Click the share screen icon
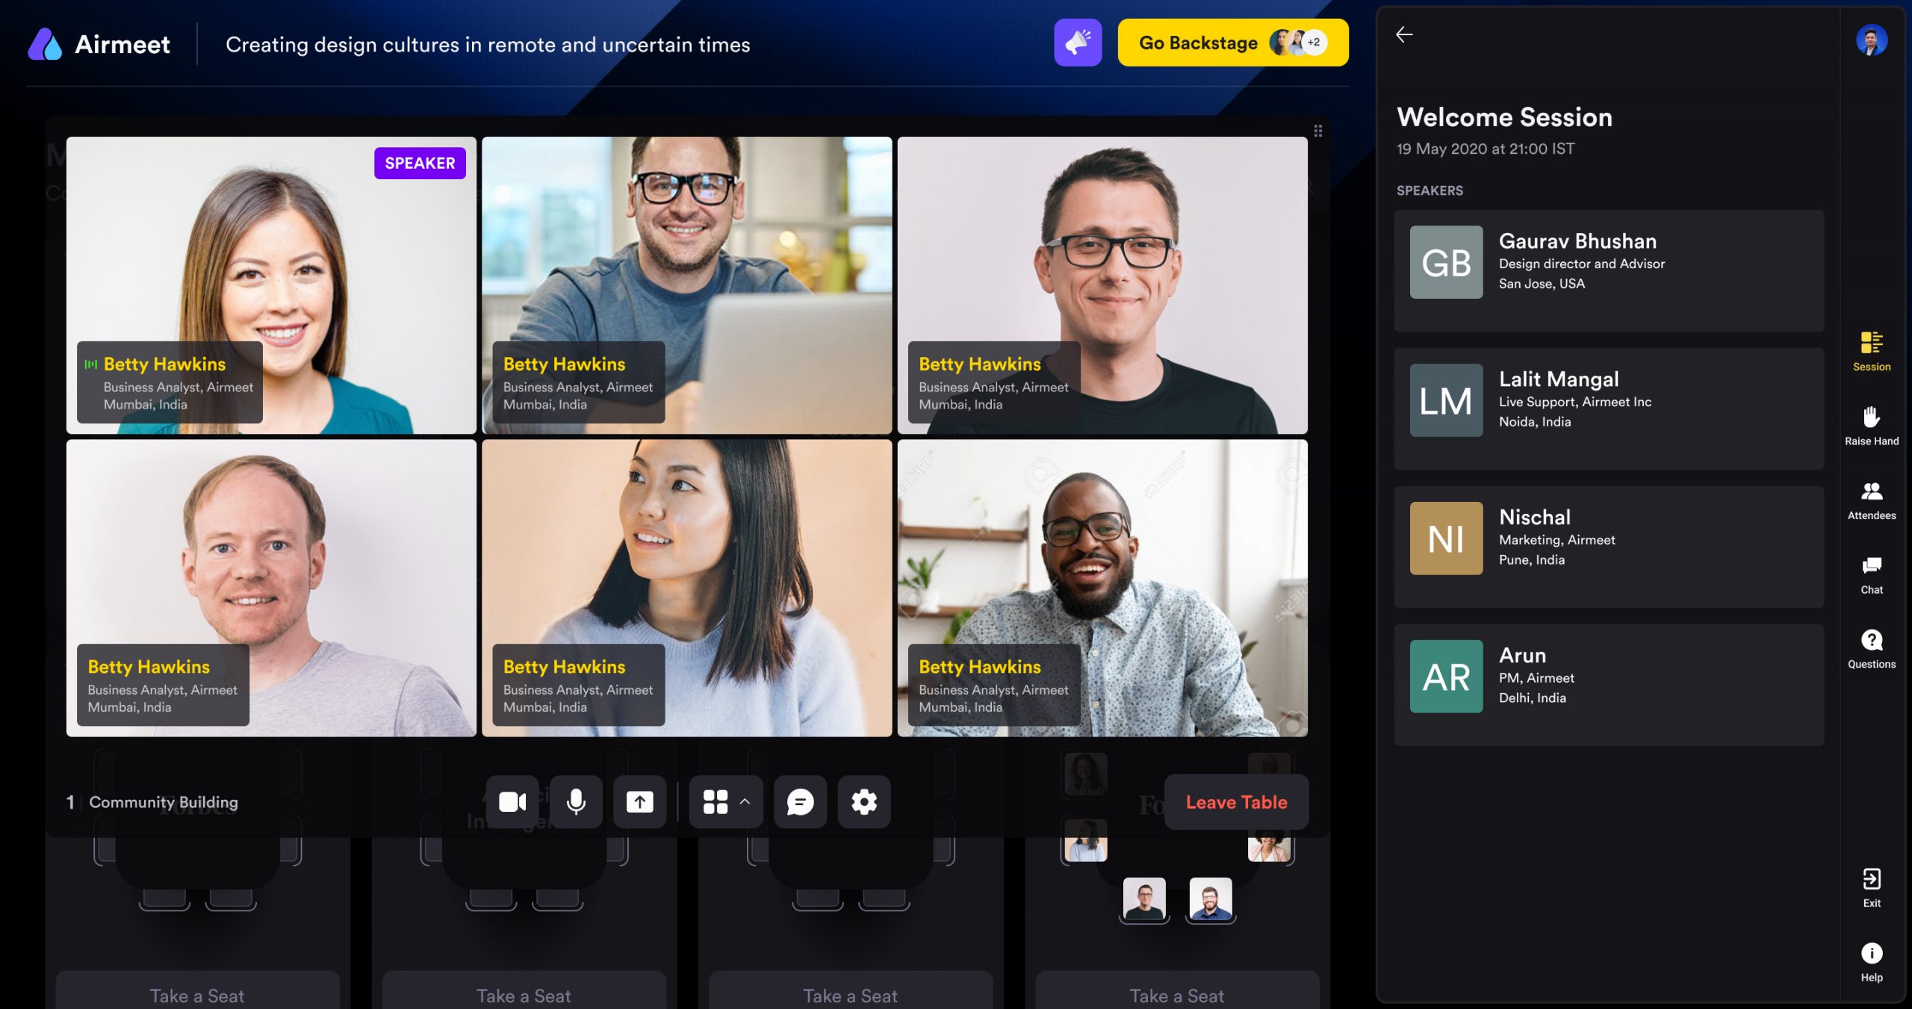 click(x=639, y=801)
